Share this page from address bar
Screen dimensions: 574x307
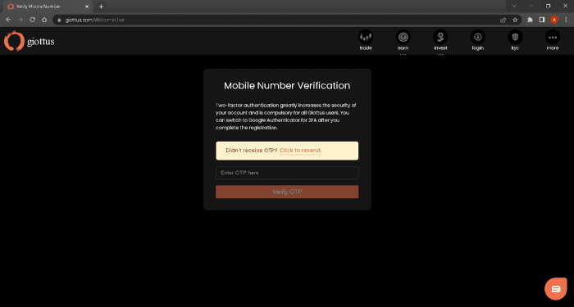pyautogui.click(x=503, y=20)
